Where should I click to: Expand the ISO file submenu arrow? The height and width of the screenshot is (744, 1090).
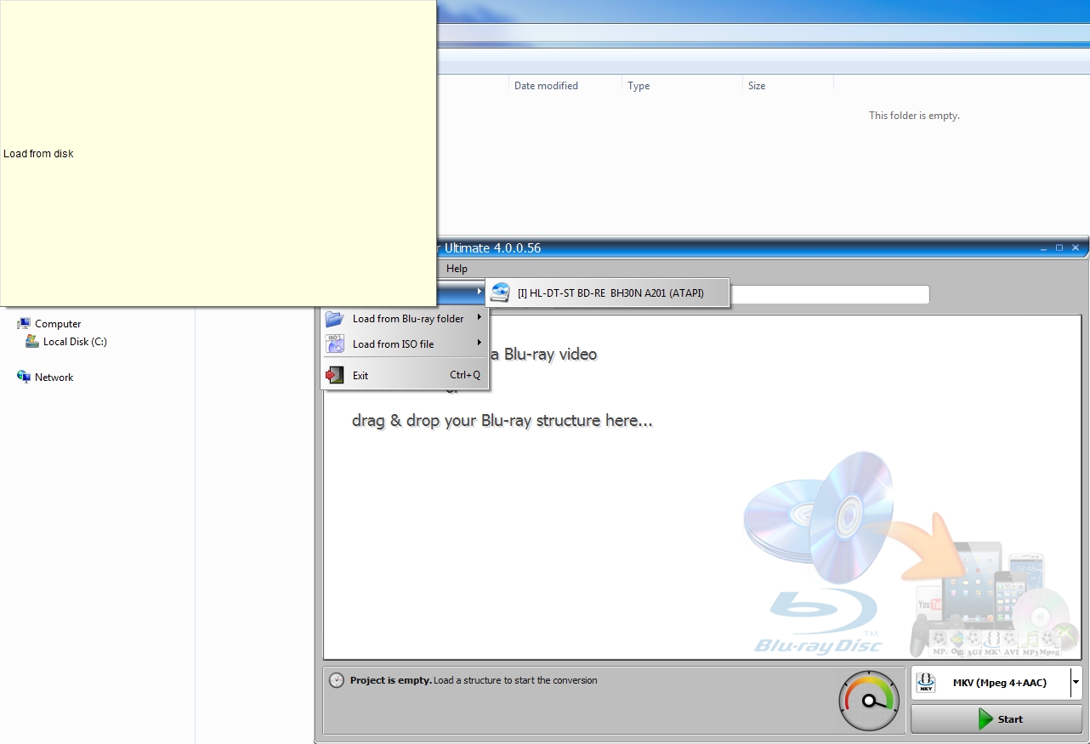coord(480,343)
